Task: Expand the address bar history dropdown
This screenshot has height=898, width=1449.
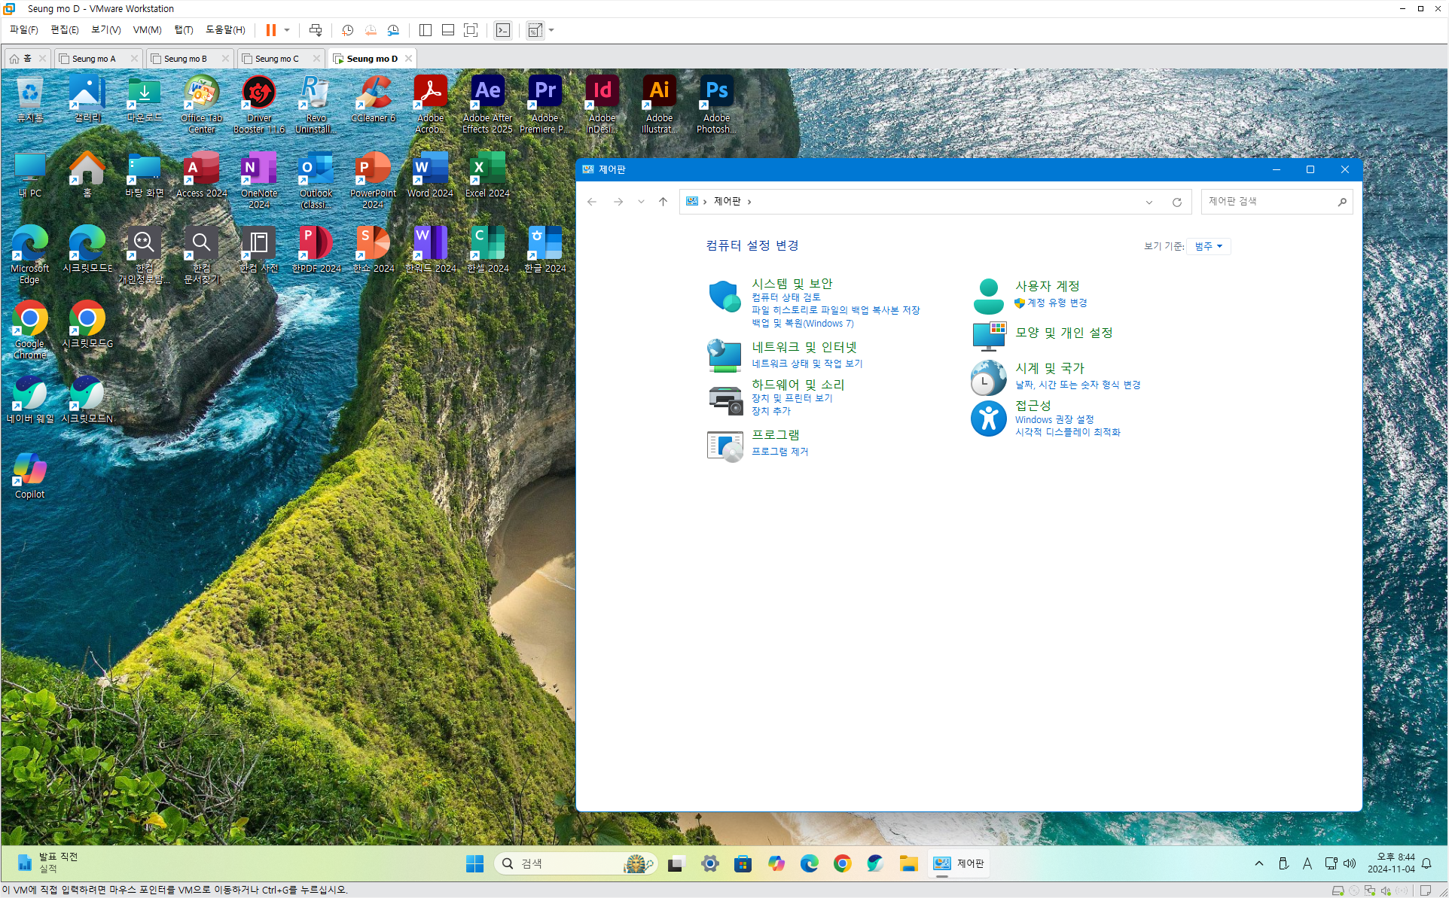Action: coord(1149,202)
